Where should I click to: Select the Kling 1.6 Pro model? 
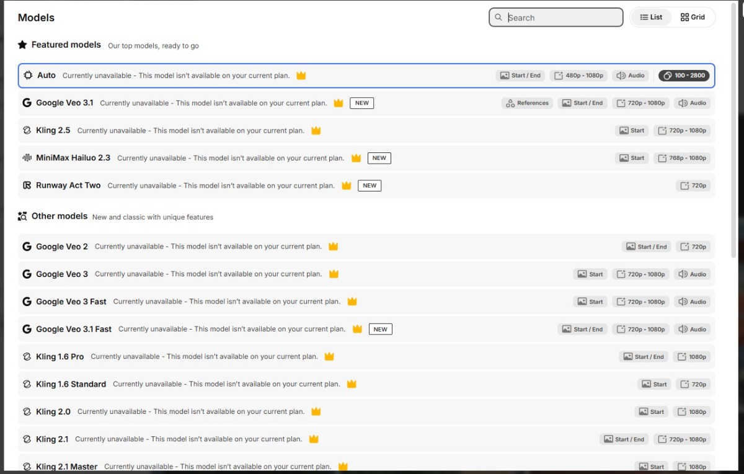coord(60,357)
